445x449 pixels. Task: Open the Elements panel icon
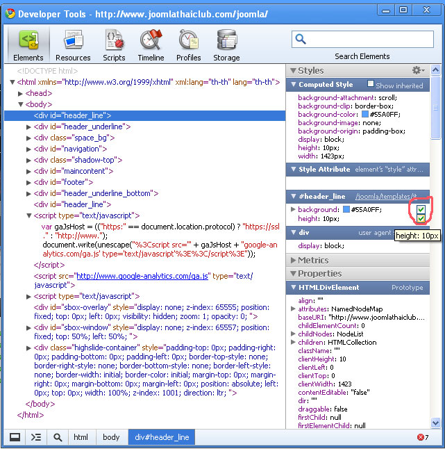pos(28,40)
